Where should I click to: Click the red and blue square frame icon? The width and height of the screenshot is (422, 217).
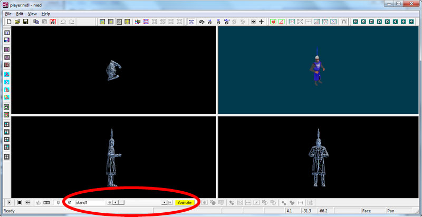coord(146,22)
